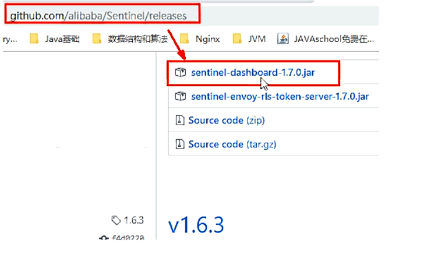
Task: Download sentinel-envoy-rls-token-server-1.7.0.jar
Action: point(280,96)
